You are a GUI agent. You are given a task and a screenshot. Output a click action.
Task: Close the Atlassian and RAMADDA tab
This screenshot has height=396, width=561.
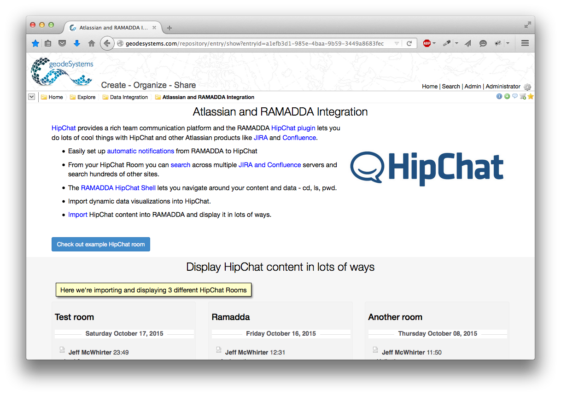[154, 28]
